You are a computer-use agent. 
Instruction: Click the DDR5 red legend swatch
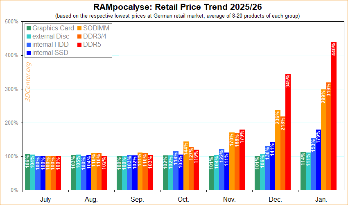click(79, 45)
